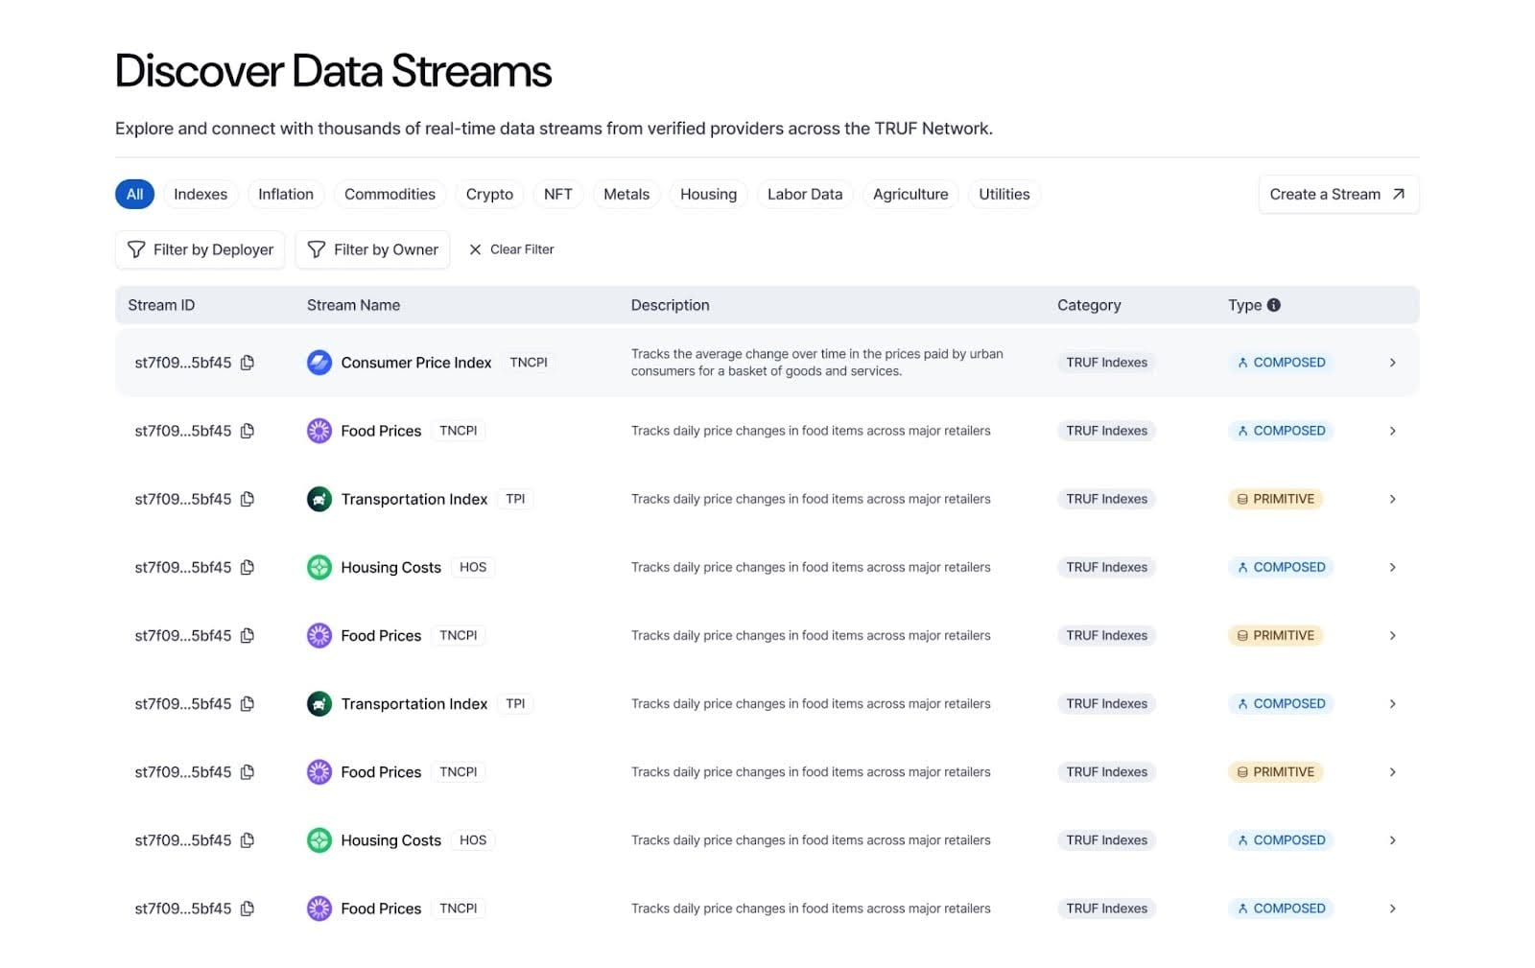This screenshot has height=968, width=1535.
Task: Click the funnel icon in Filter by Deployer
Action: (136, 249)
